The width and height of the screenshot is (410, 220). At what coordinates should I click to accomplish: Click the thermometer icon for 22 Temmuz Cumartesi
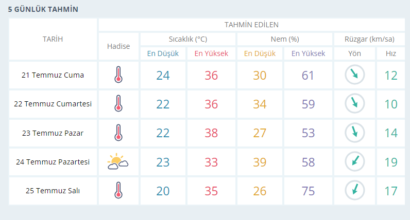(118, 103)
